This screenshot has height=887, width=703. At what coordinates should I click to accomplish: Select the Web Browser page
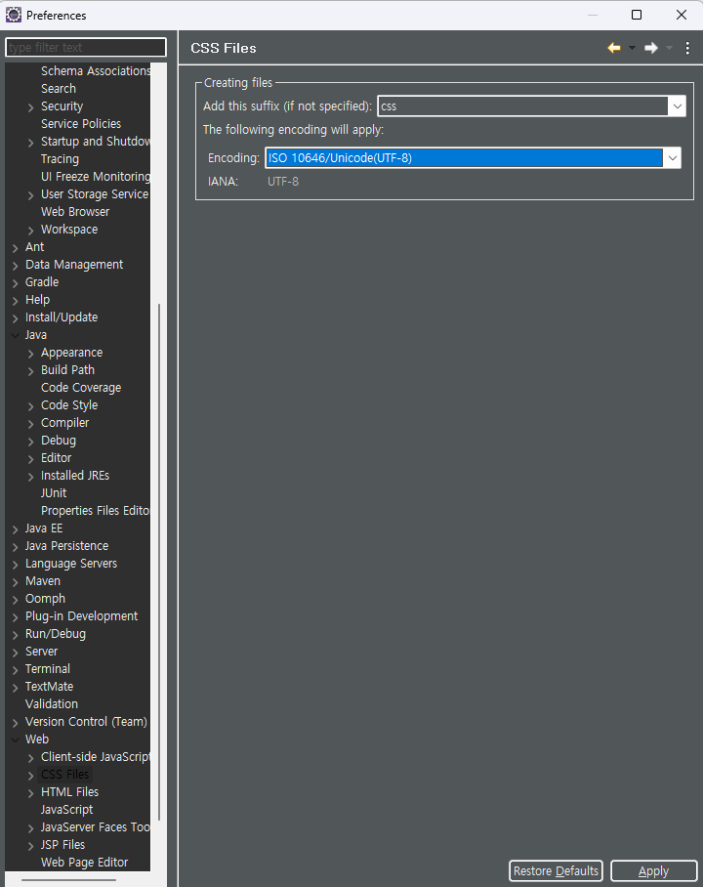click(x=75, y=212)
